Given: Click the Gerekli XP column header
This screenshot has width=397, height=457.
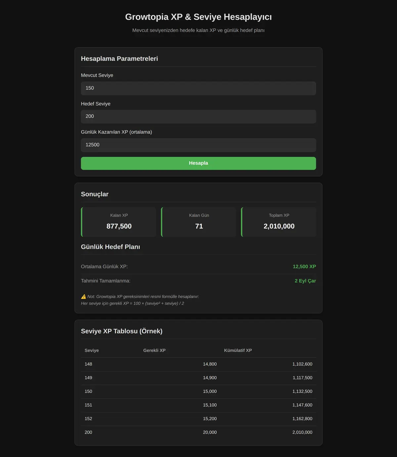Looking at the screenshot, I should [154, 351].
